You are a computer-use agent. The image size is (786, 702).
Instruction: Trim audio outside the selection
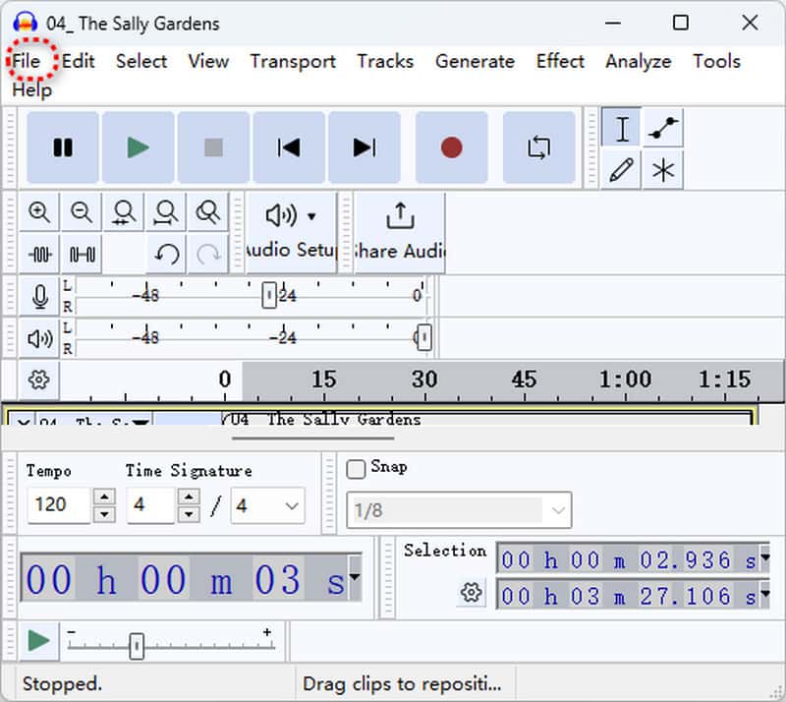point(39,255)
